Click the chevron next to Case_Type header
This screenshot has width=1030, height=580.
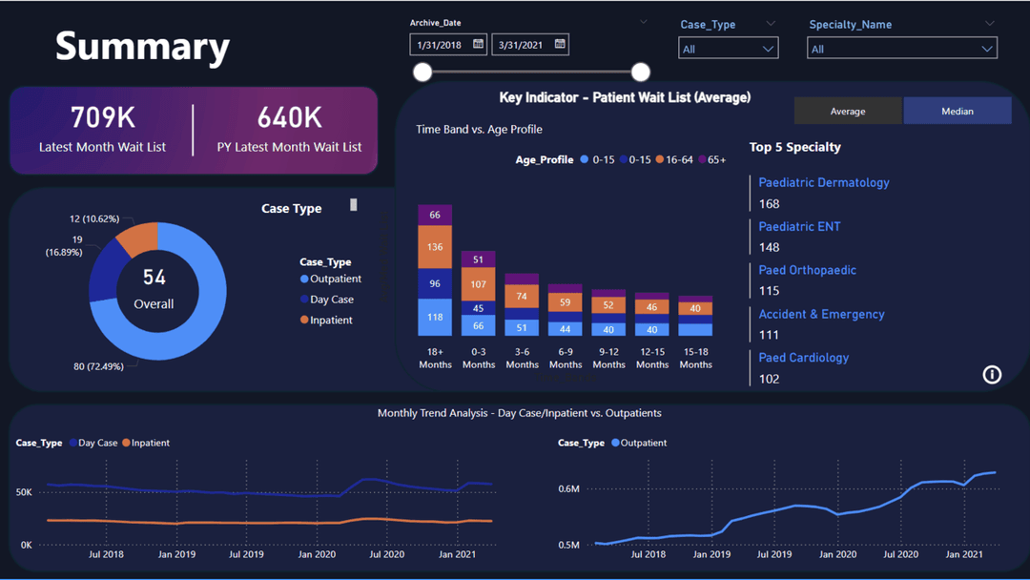771,24
